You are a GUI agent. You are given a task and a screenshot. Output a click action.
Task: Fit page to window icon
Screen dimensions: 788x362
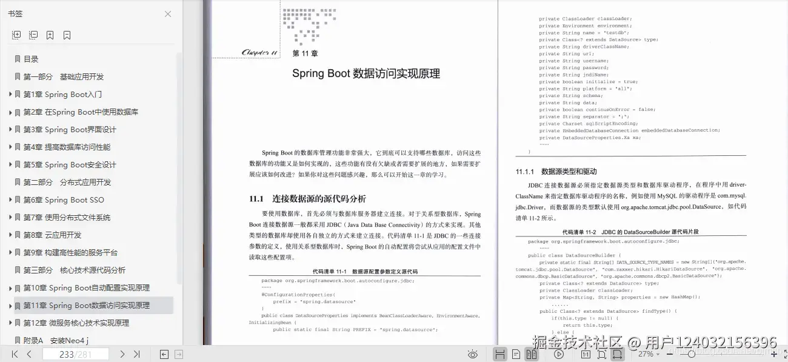(602, 354)
